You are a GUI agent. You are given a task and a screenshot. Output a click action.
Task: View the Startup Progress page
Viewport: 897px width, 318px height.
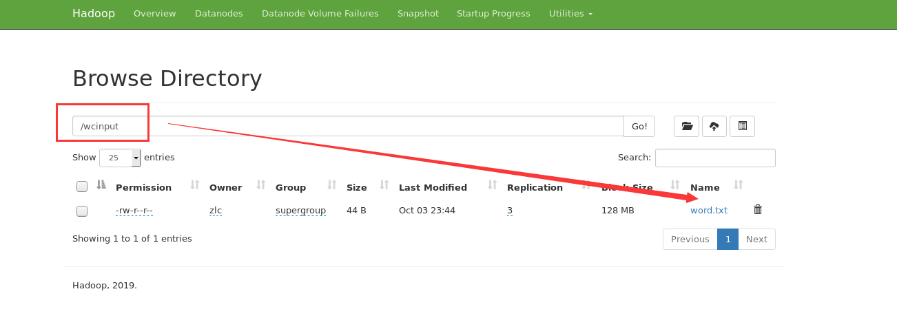[x=493, y=14]
